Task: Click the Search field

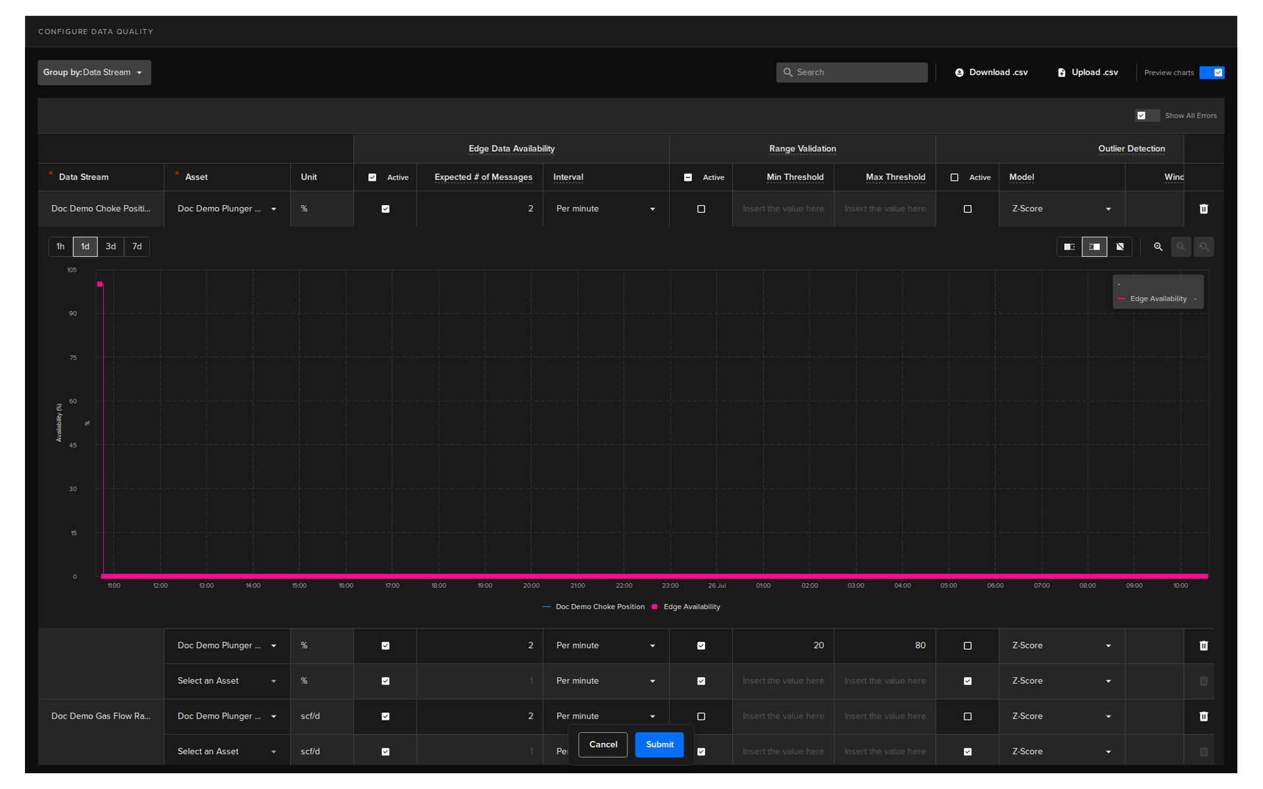Action: pyautogui.click(x=852, y=72)
